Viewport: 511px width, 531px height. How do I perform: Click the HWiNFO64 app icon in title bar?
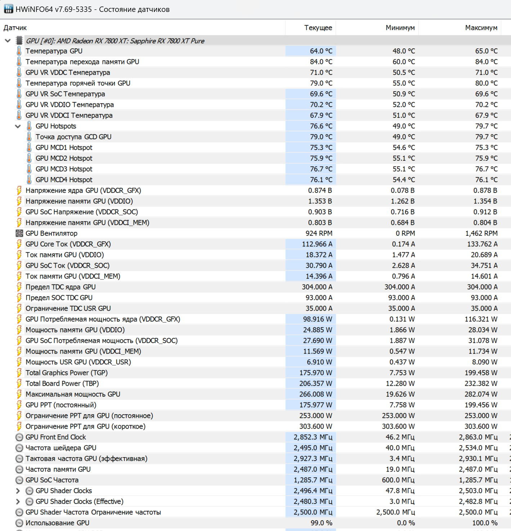click(8, 9)
